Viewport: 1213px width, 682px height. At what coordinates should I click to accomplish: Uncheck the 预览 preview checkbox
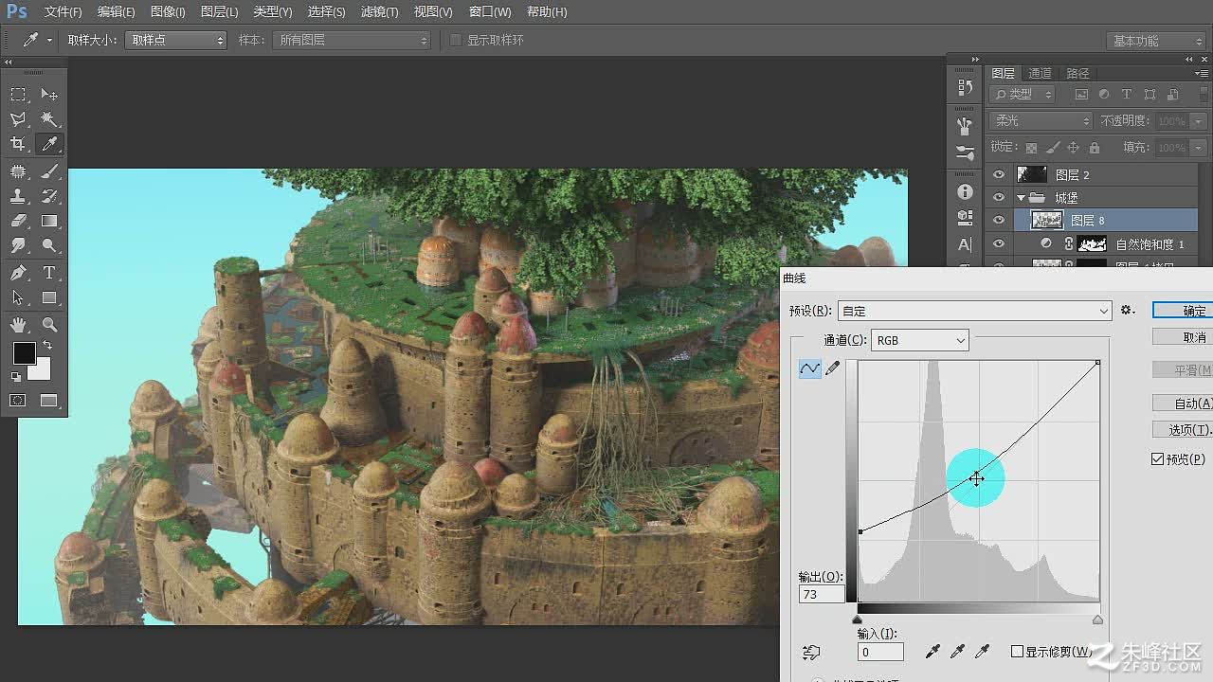(1157, 459)
